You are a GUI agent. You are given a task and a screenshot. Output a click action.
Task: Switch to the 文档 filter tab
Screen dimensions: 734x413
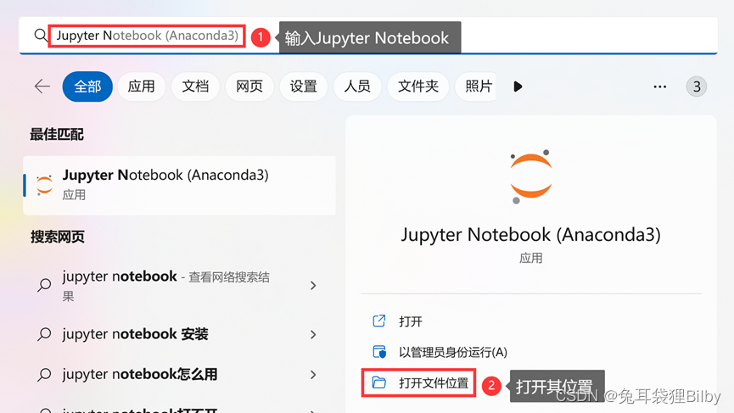195,87
